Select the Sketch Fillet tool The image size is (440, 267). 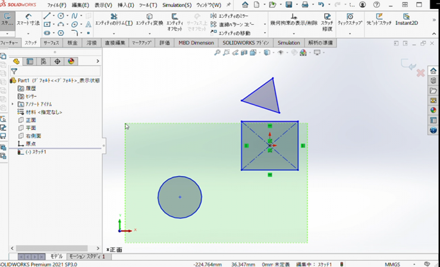point(74,33)
